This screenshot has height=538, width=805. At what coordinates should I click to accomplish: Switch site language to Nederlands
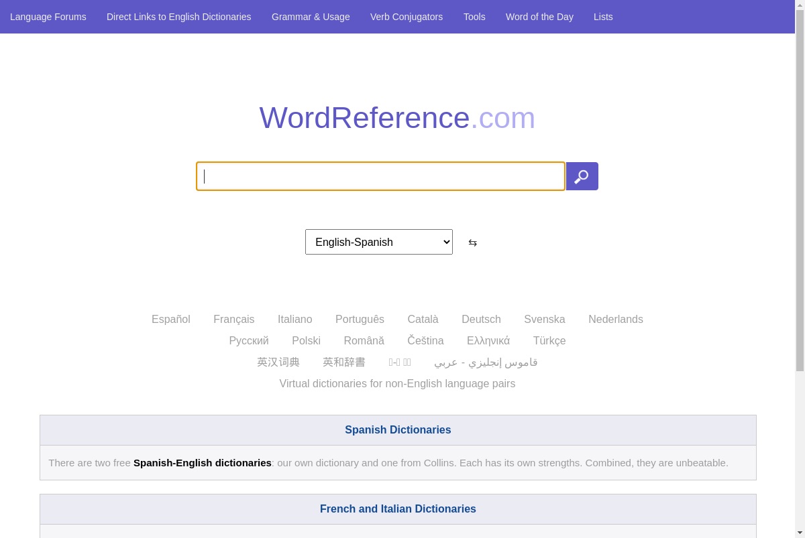[616, 320]
